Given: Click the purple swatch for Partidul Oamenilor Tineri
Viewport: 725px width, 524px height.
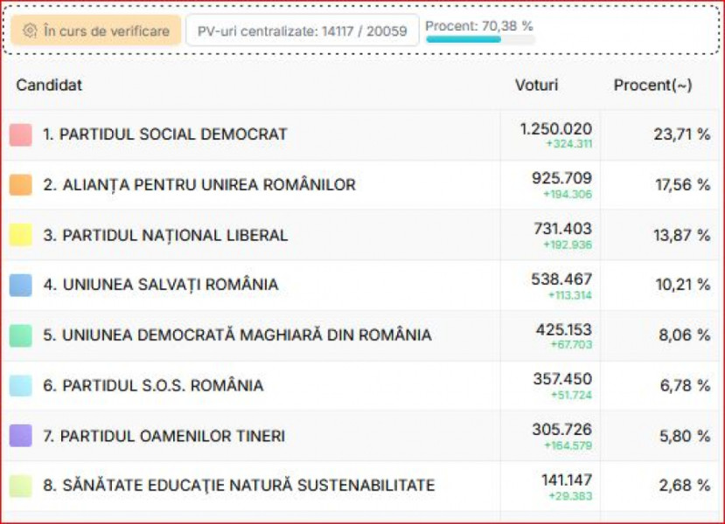Looking at the screenshot, I should 21,436.
